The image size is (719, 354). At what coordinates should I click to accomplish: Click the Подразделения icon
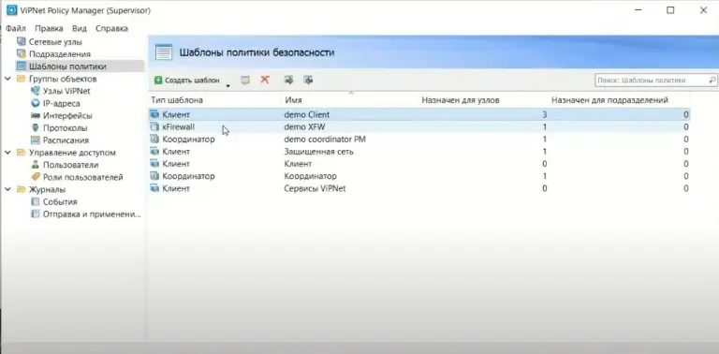tap(22, 54)
